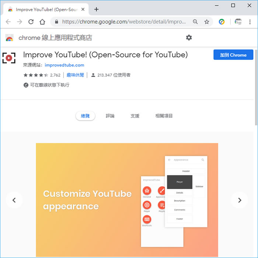The image size is (258, 258).
Task: Click the Customize YouTube appearance screenshot
Action: [x=127, y=200]
